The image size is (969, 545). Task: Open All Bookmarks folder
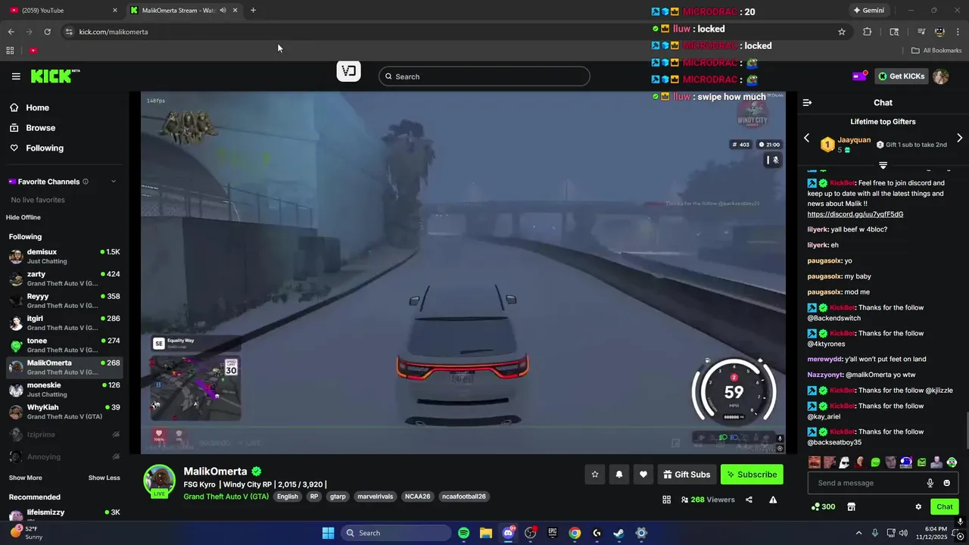pyautogui.click(x=936, y=51)
